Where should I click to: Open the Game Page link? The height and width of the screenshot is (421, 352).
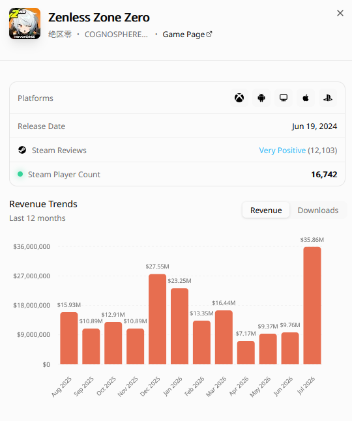[x=187, y=35]
